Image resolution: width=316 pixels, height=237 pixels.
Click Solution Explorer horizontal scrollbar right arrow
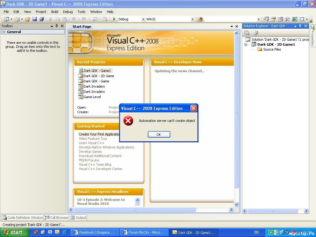coord(306,211)
